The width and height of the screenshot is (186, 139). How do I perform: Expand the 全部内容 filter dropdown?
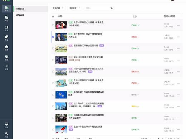[x=58, y=8]
